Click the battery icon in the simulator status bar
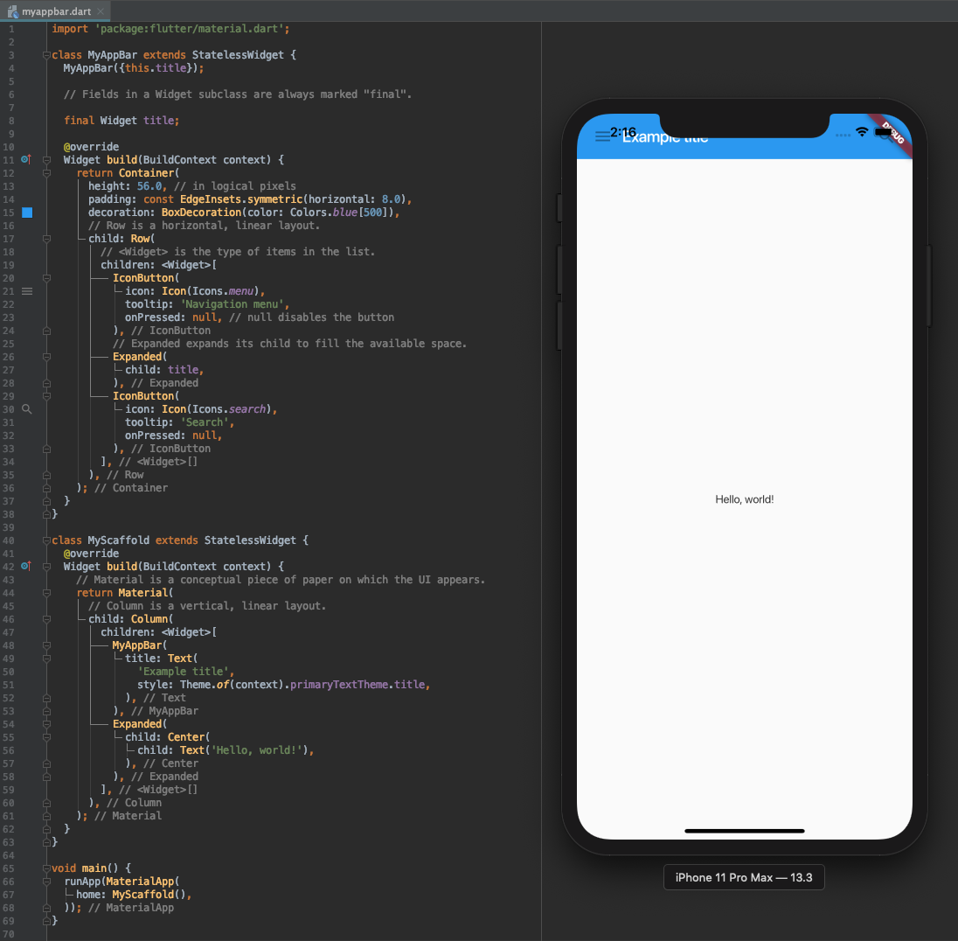The height and width of the screenshot is (941, 958). (884, 131)
